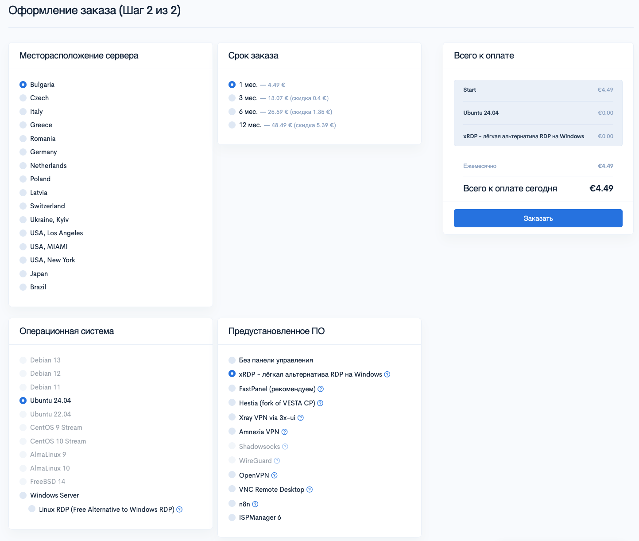This screenshot has width=639, height=541.
Task: Choose xRDP preinstalled software option
Action: click(232, 374)
